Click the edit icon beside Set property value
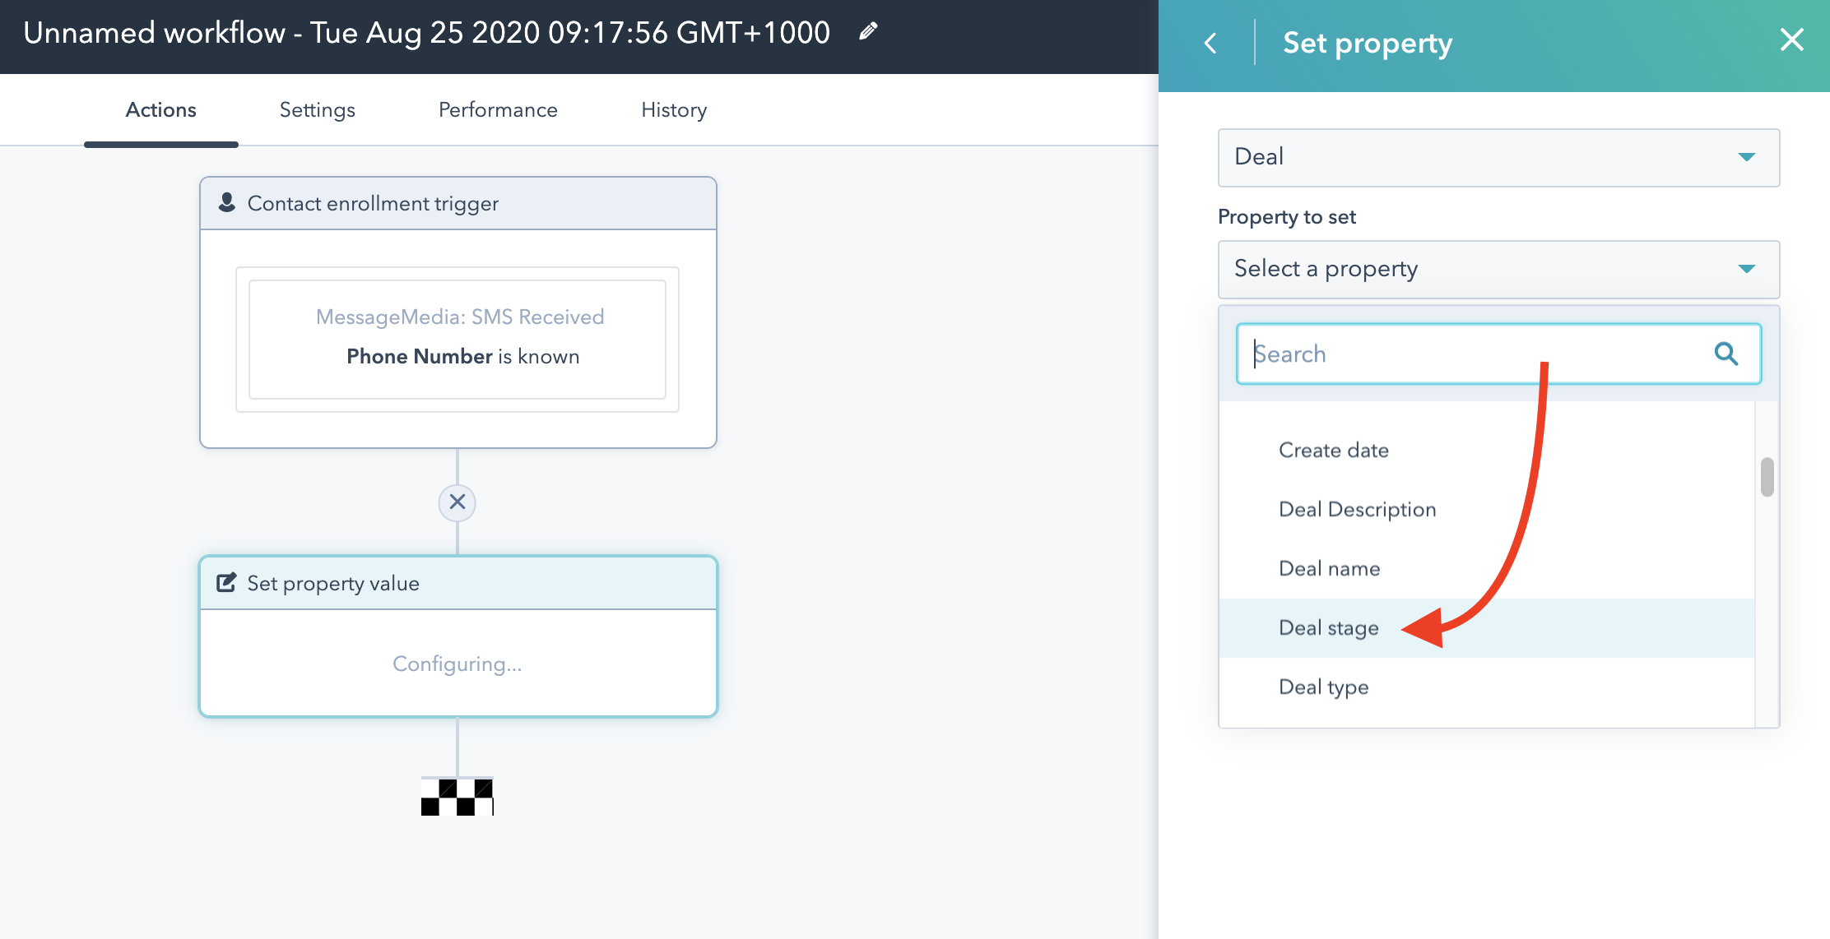 click(226, 583)
